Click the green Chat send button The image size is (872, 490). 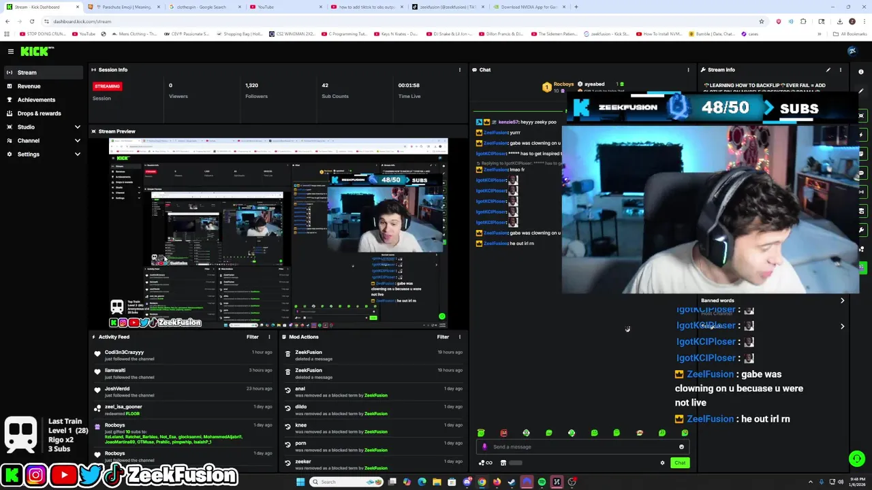click(x=680, y=463)
